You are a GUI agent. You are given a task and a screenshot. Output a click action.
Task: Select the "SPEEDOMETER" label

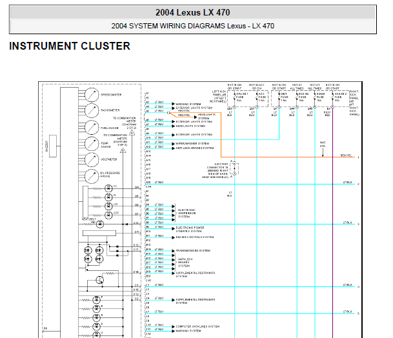(x=111, y=95)
